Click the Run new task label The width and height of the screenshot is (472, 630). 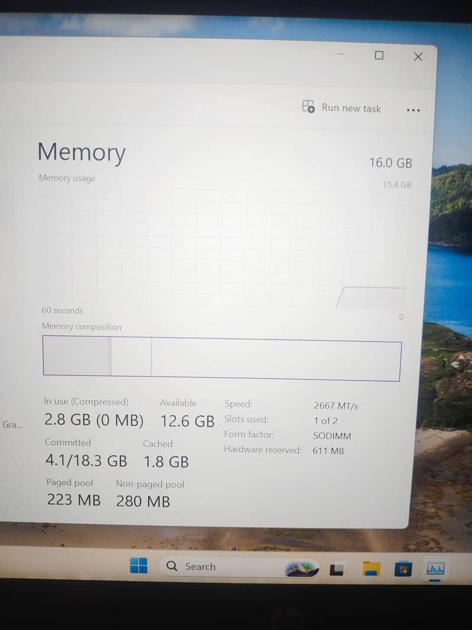tap(351, 108)
